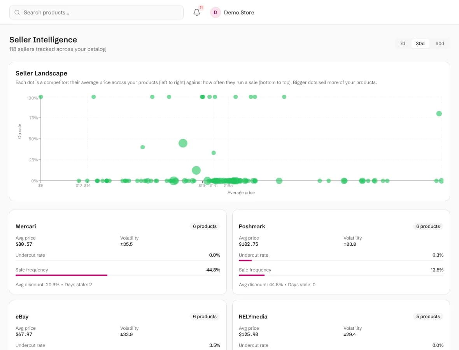Viewport: 459px width, 350px height.
Task: Click Poshmark '6 products' badge
Action: (x=428, y=226)
